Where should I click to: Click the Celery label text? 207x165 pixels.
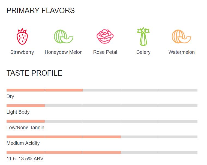[x=143, y=52]
